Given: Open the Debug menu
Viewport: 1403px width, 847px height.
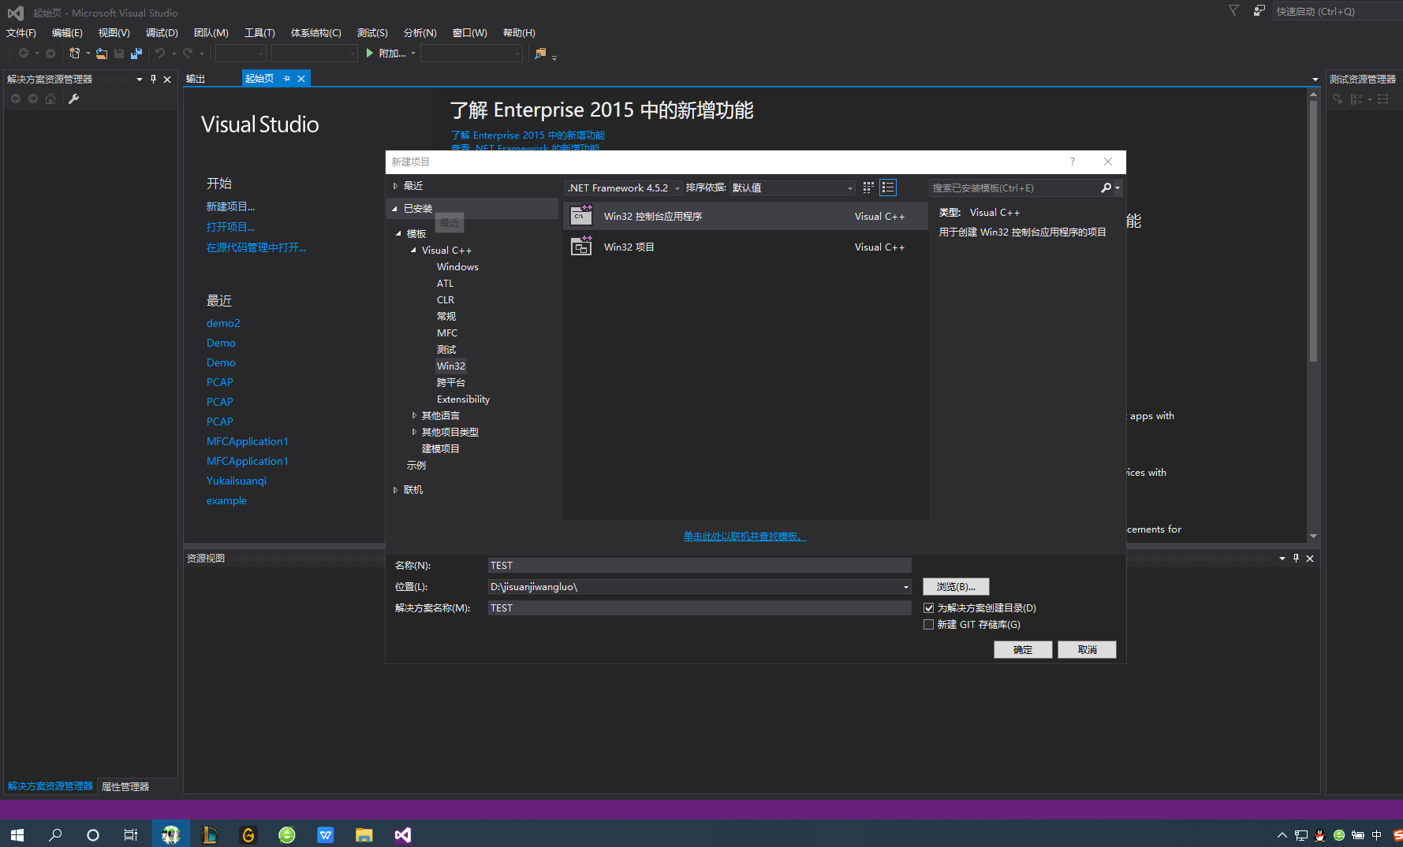Looking at the screenshot, I should coord(162,32).
